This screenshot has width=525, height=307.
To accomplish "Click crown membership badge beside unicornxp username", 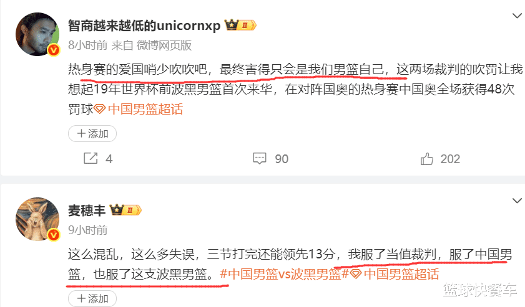I will click(x=240, y=25).
